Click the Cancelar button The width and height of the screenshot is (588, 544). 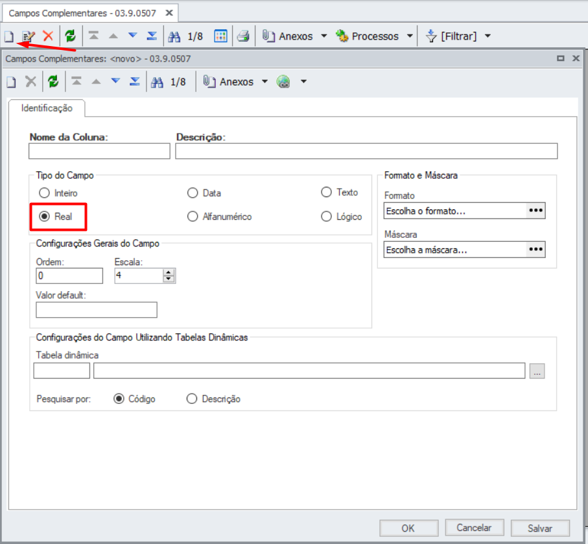click(474, 528)
